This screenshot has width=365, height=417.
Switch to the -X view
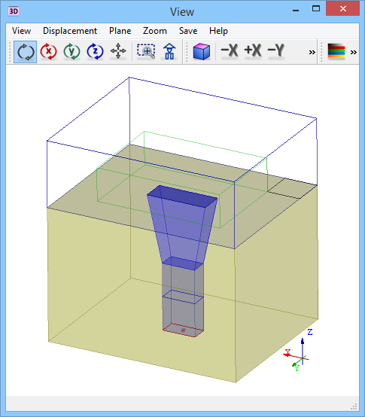[230, 50]
